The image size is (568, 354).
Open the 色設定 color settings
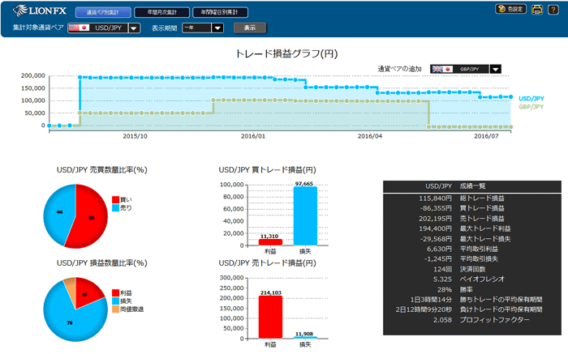coord(510,9)
